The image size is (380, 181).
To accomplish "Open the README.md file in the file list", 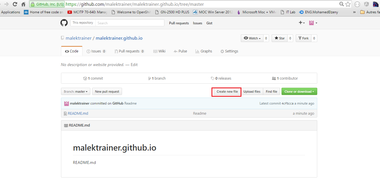I will (78, 114).
